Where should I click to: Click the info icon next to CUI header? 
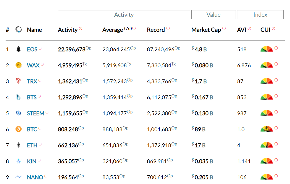(273, 28)
